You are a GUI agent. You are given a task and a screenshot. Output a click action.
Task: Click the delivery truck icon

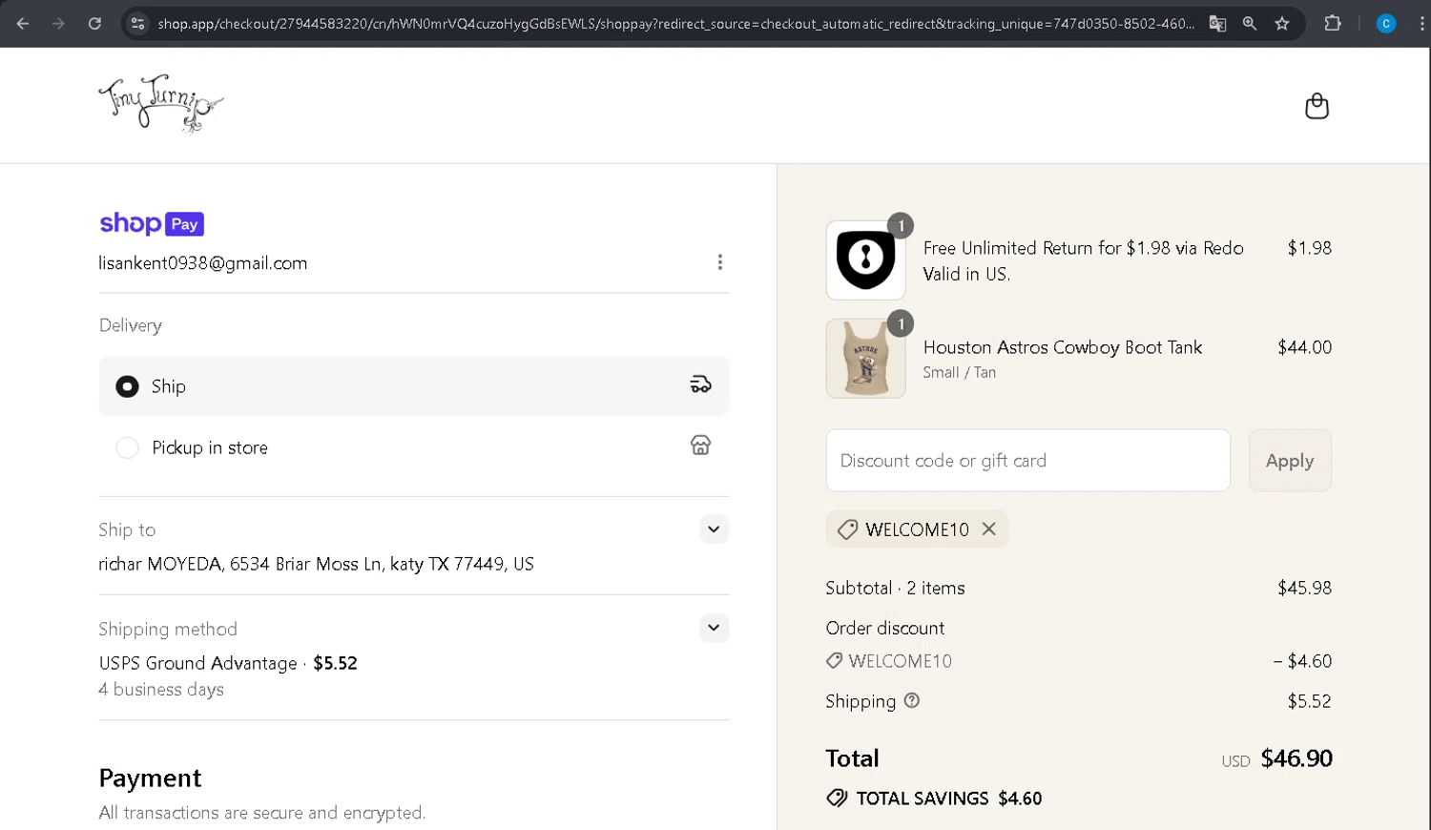click(700, 384)
